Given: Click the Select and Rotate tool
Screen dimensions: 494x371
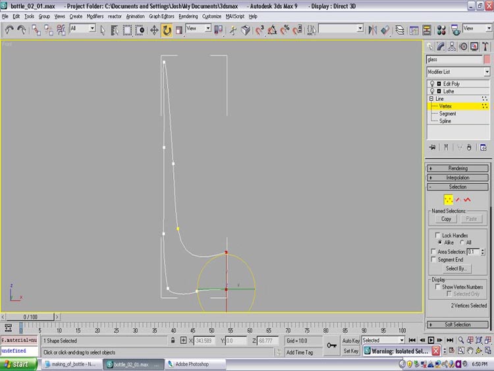Looking at the screenshot, I should [167, 30].
